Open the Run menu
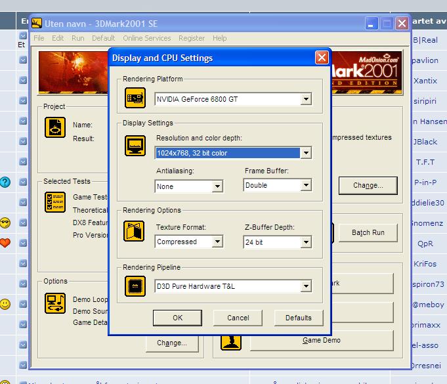447x384 pixels. click(x=78, y=38)
